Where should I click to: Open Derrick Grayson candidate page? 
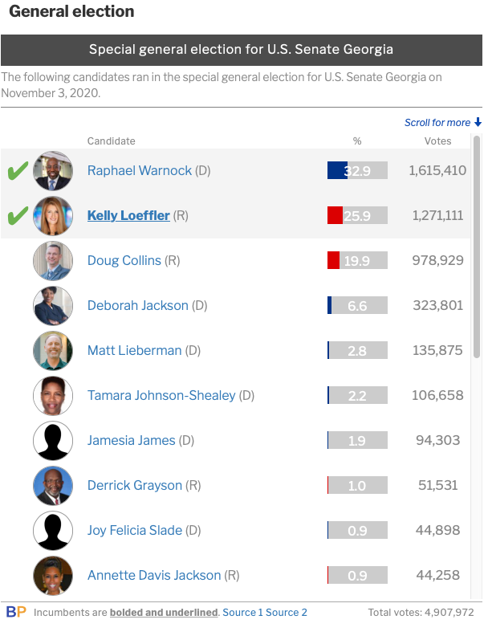pyautogui.click(x=135, y=485)
